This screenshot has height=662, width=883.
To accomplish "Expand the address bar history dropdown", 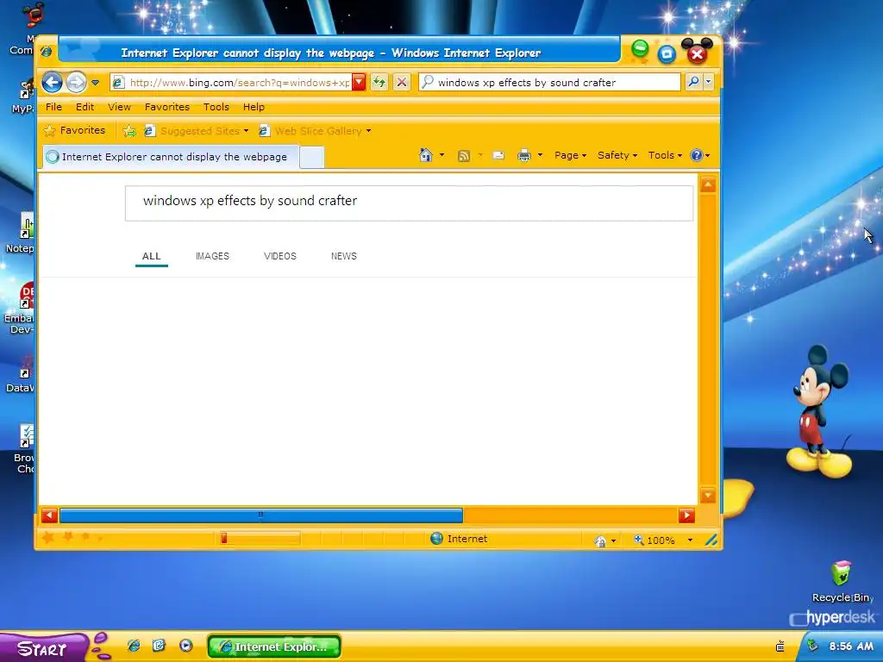I will click(x=360, y=83).
